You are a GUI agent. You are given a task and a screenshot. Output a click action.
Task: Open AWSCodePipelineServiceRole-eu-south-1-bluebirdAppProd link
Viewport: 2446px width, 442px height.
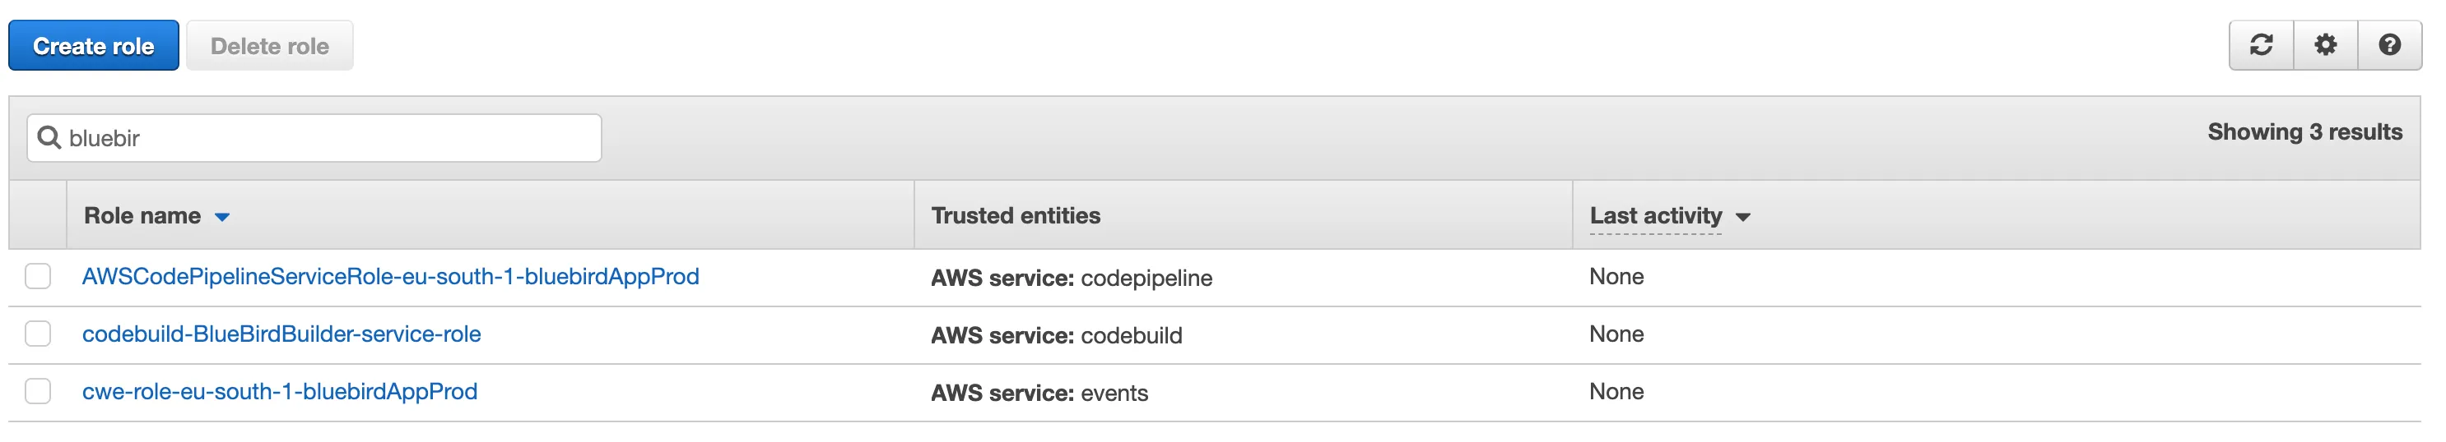point(390,277)
